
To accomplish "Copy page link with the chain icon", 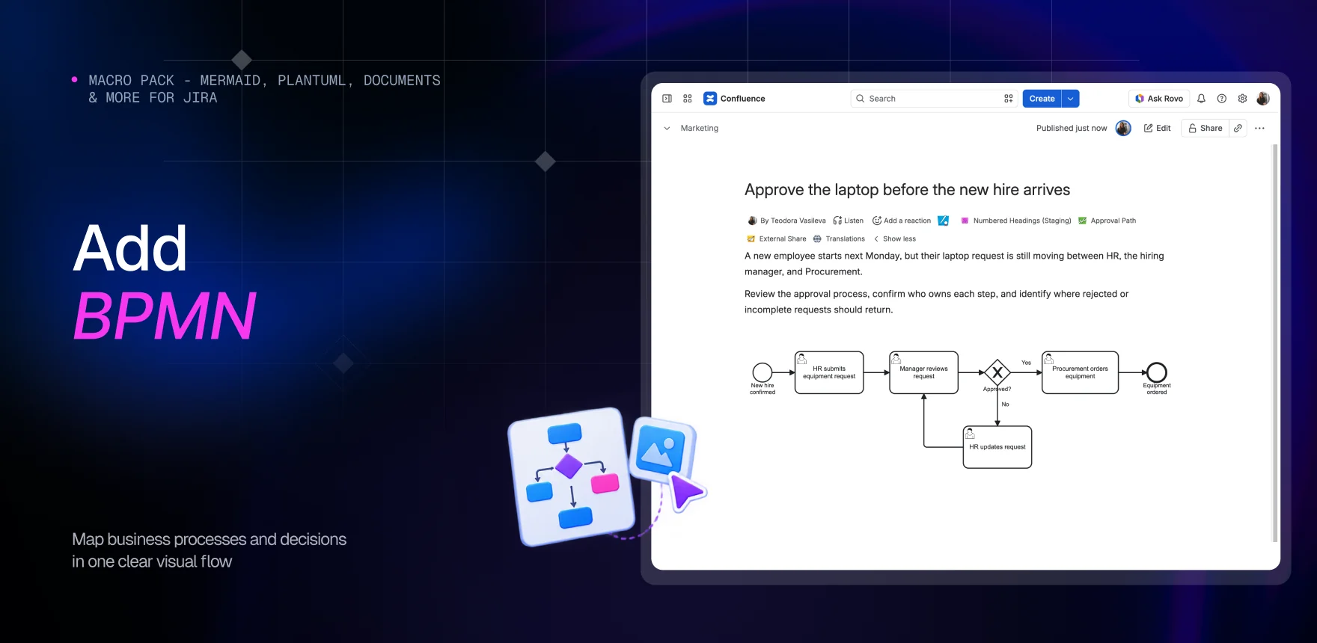I will [x=1238, y=129].
